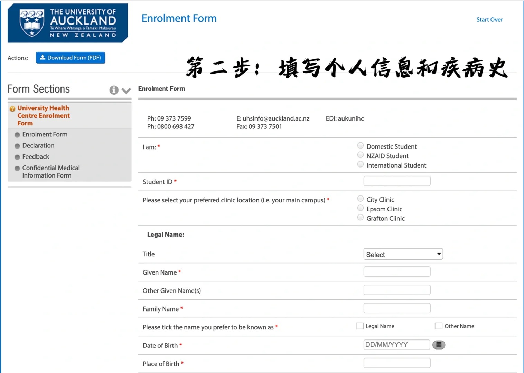Click the Family Name input field

click(397, 308)
